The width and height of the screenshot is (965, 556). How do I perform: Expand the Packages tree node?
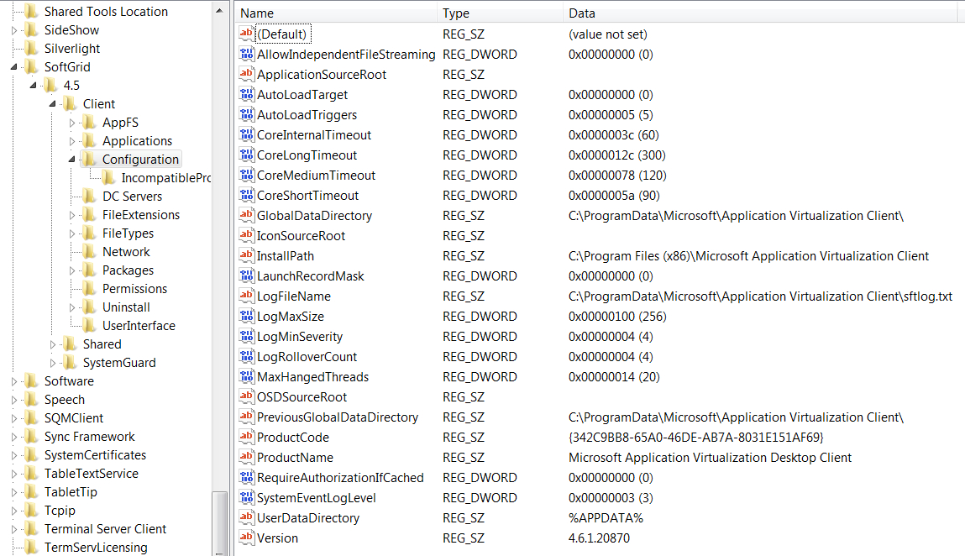pyautogui.click(x=72, y=270)
